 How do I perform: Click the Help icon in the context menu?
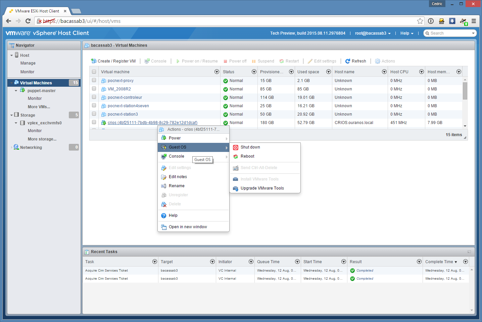[x=163, y=216]
